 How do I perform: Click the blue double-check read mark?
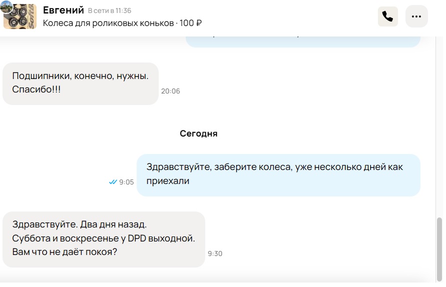(x=113, y=182)
